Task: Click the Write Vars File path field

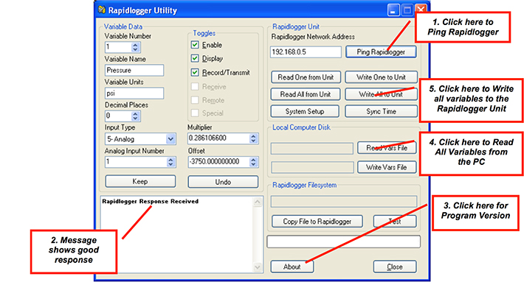Action: tap(312, 167)
